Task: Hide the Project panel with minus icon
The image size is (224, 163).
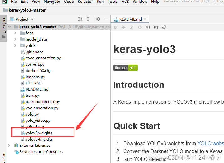Action: pyautogui.click(x=106, y=19)
